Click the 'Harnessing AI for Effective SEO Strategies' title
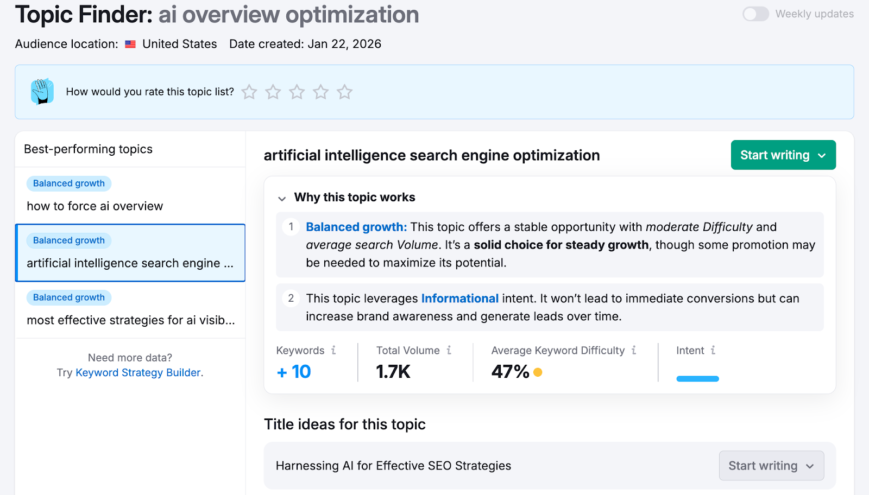The image size is (869, 495). (393, 465)
